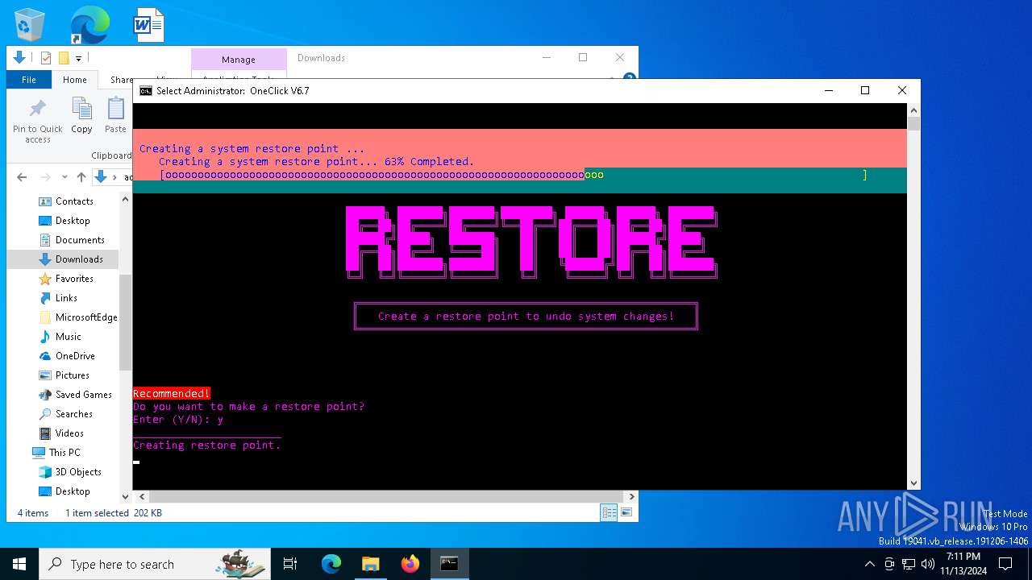This screenshot has height=580, width=1032.
Task: Click Explorer Up directory arrow
Action: [81, 177]
